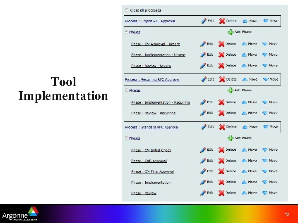Edit the CM Approval - Urgent phase
Viewport: 298px width, 223px height.
point(207,44)
